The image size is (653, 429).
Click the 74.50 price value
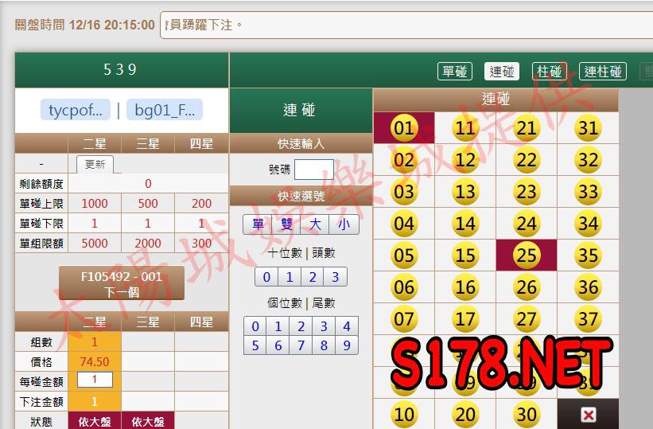(95, 361)
